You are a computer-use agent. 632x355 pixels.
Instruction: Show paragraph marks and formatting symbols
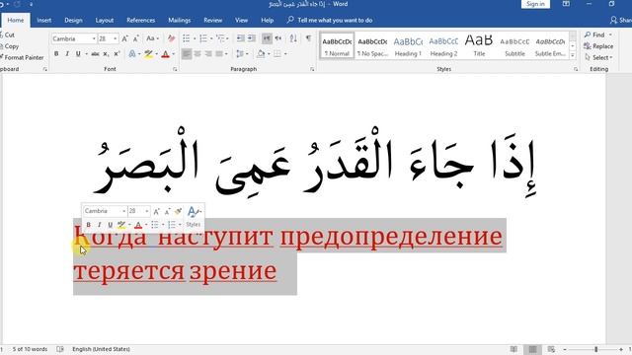tap(308, 38)
